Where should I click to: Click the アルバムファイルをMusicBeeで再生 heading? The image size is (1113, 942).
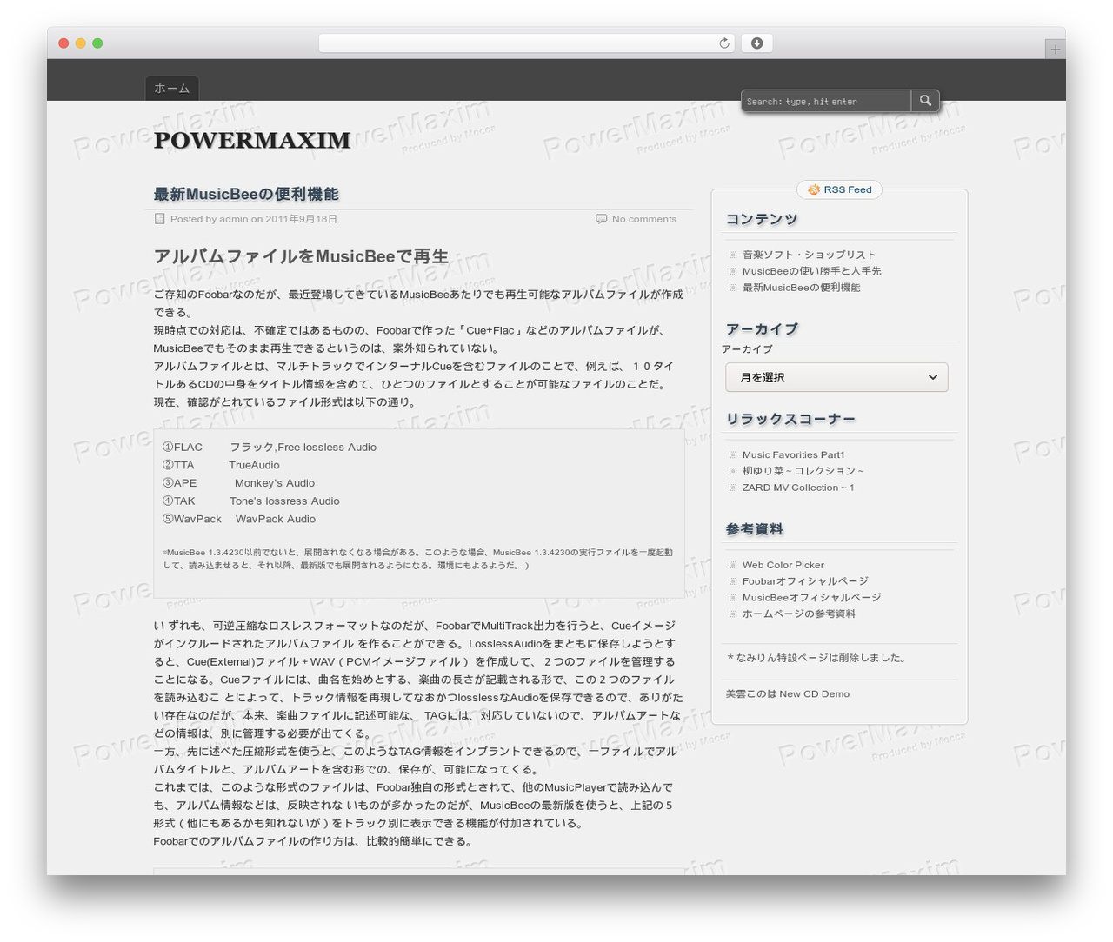tap(301, 256)
